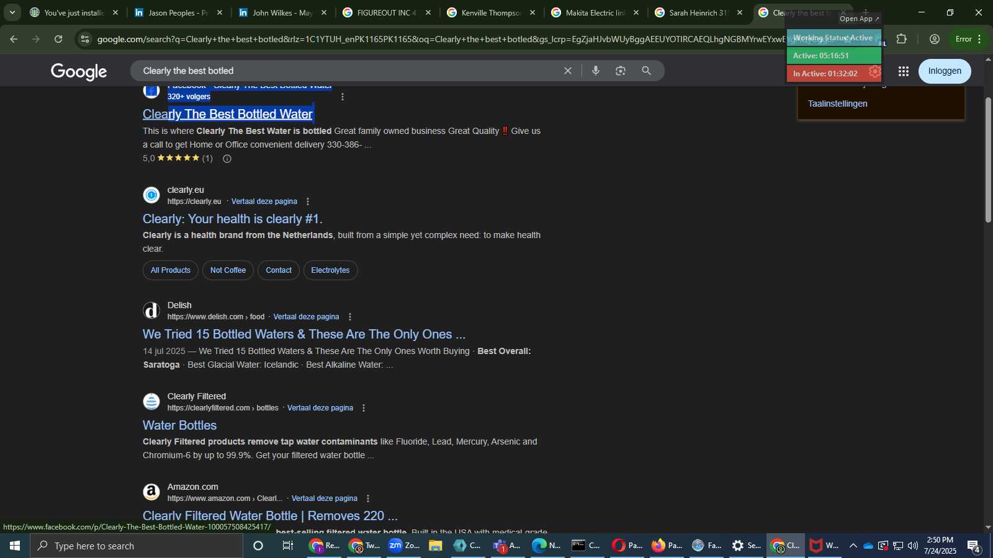Open File Explorer from taskbar
Image resolution: width=993 pixels, height=558 pixels.
click(435, 546)
